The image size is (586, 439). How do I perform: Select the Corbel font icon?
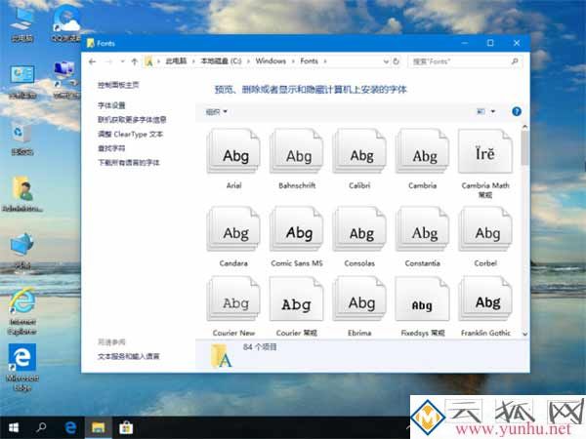(485, 229)
